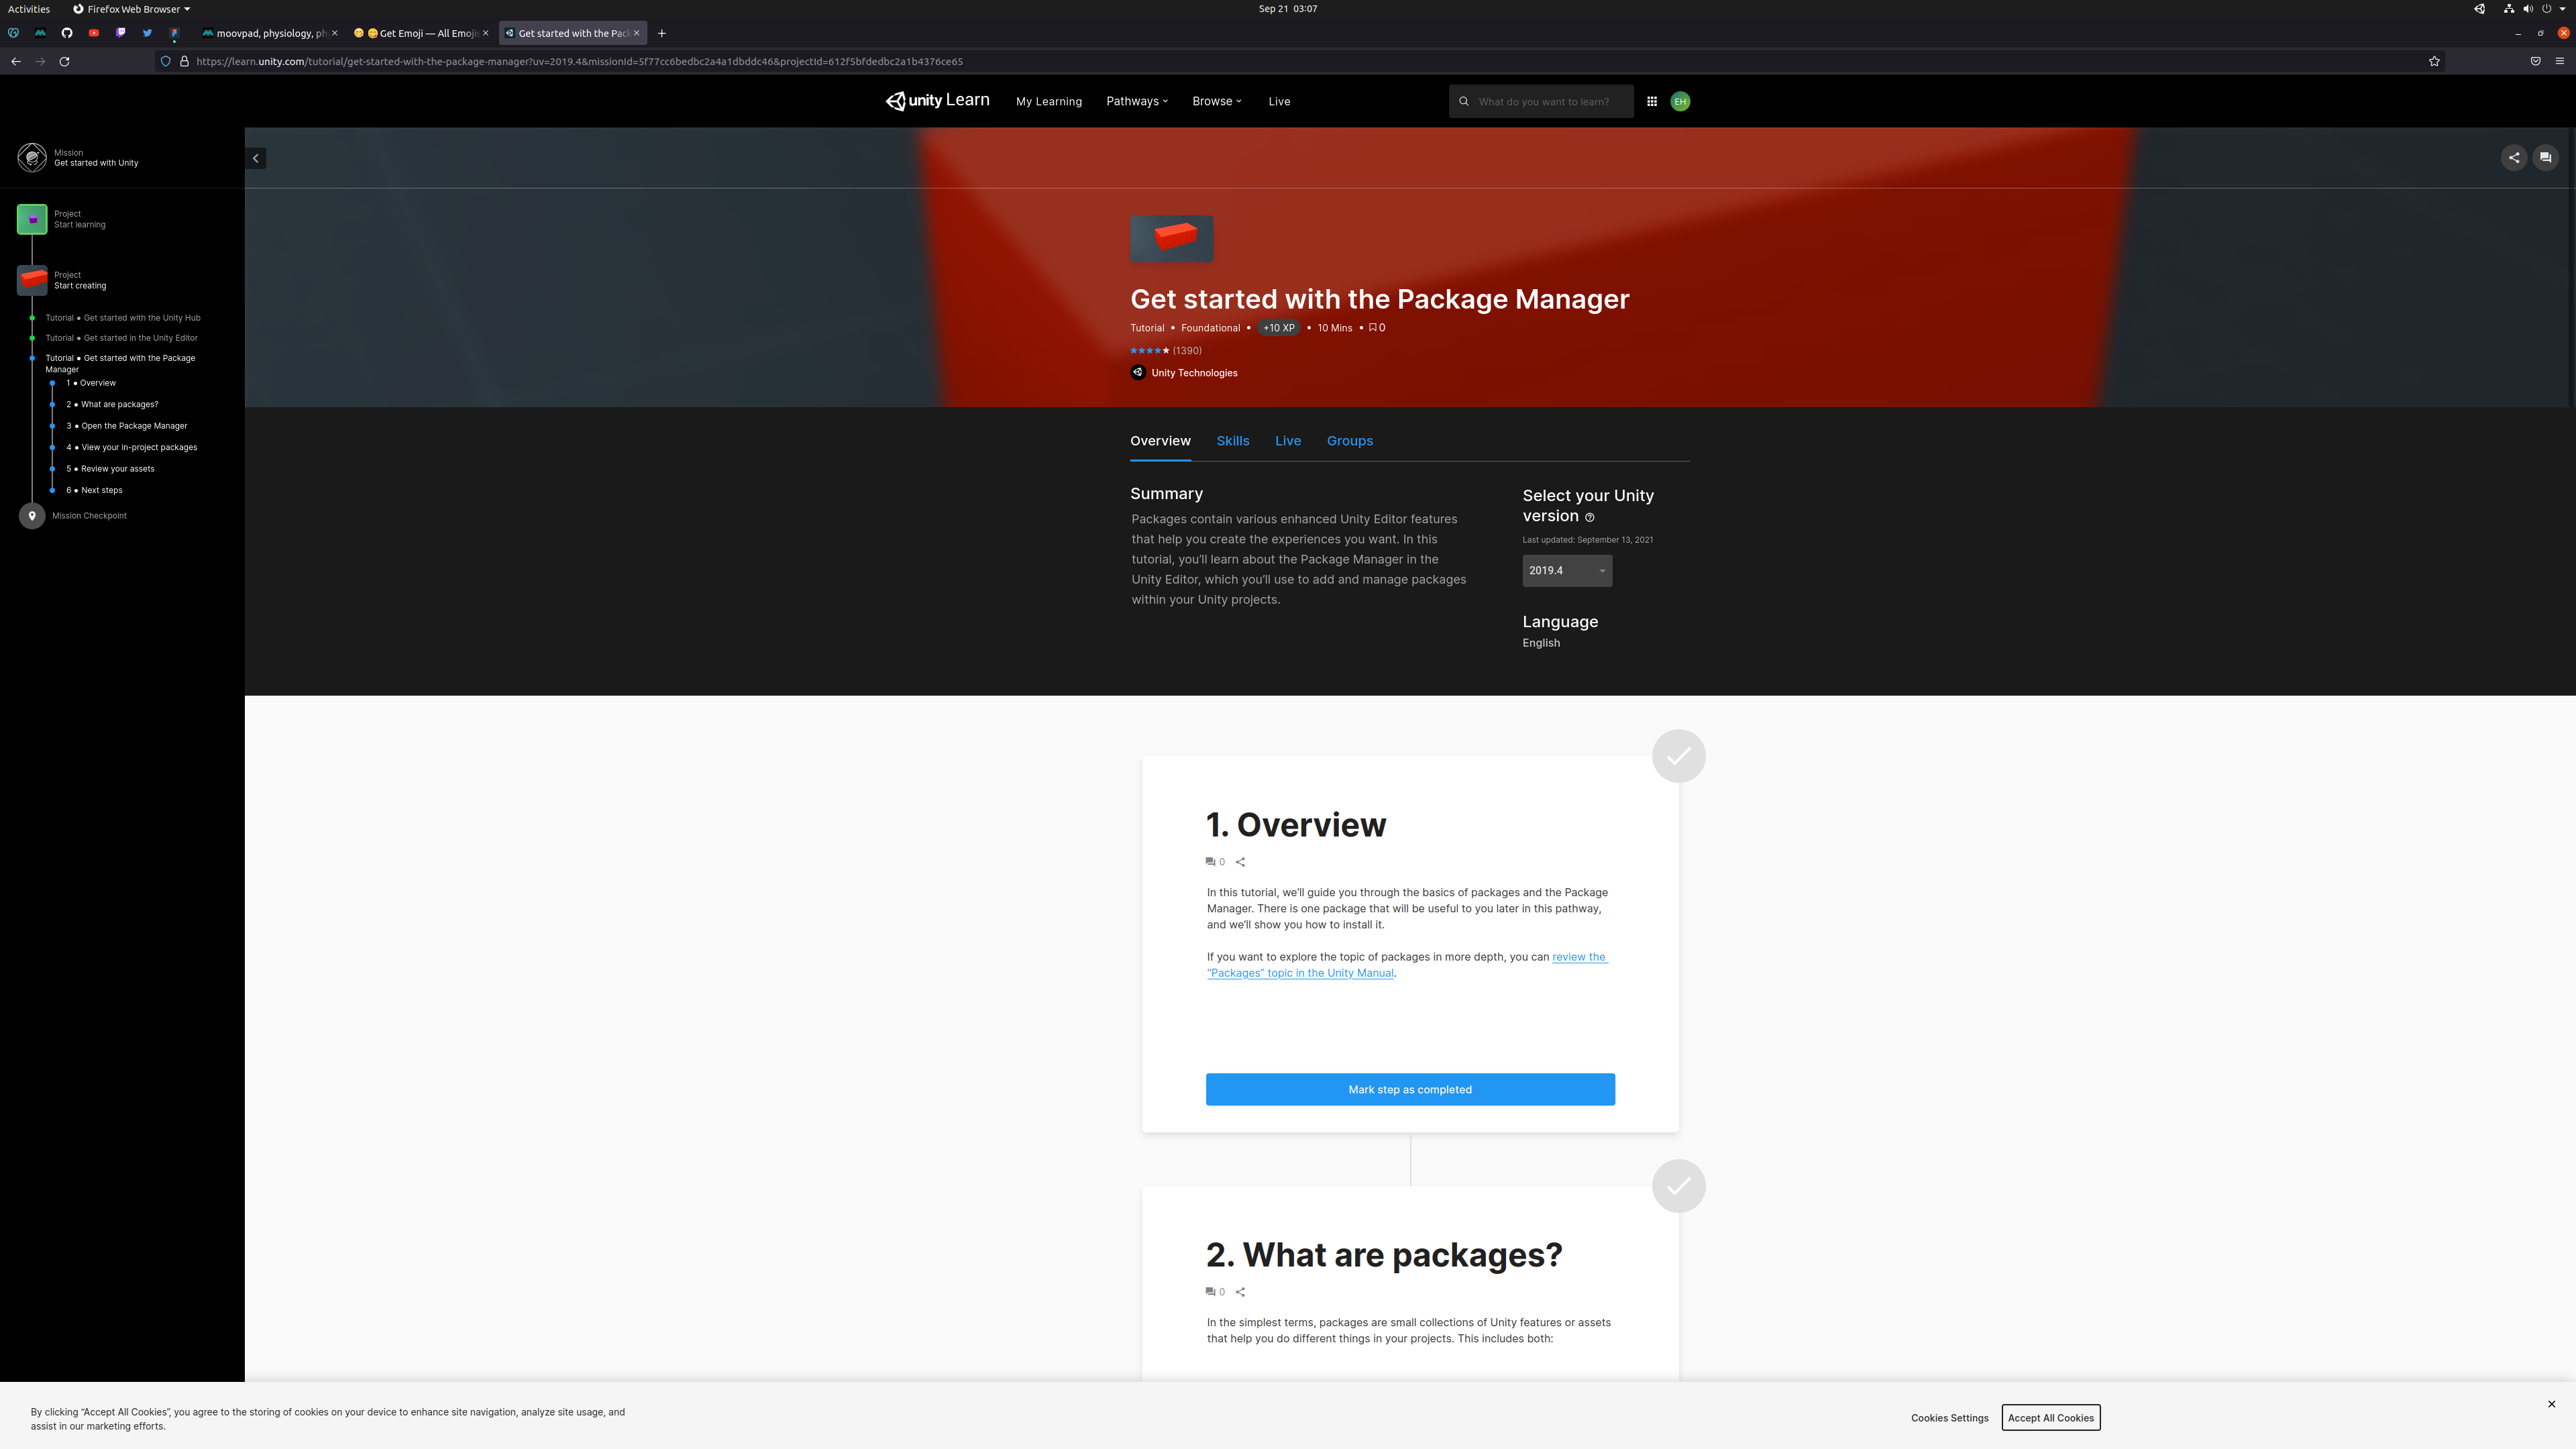Click the site security padlock icon
2576x1449 pixels.
184,61
